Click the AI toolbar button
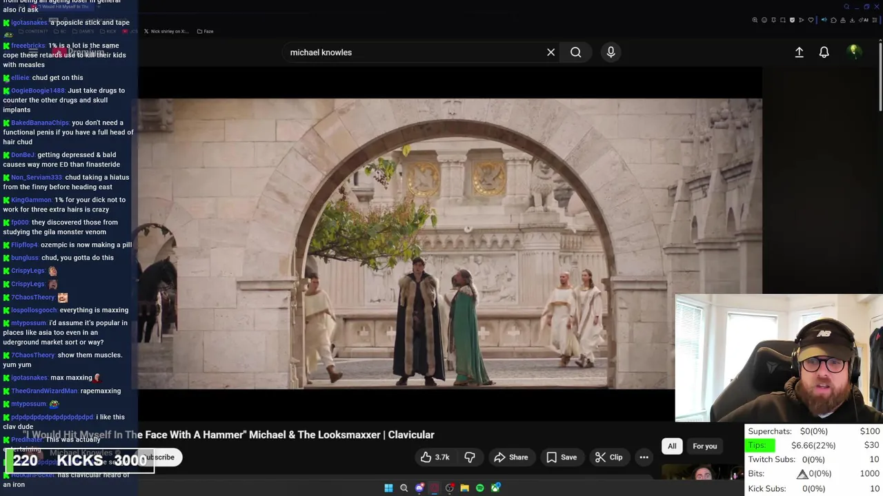The width and height of the screenshot is (883, 496). pos(864,20)
